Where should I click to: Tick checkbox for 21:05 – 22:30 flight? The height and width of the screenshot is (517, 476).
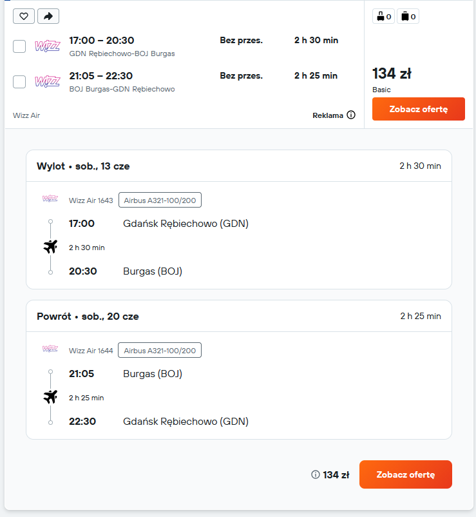tap(19, 81)
